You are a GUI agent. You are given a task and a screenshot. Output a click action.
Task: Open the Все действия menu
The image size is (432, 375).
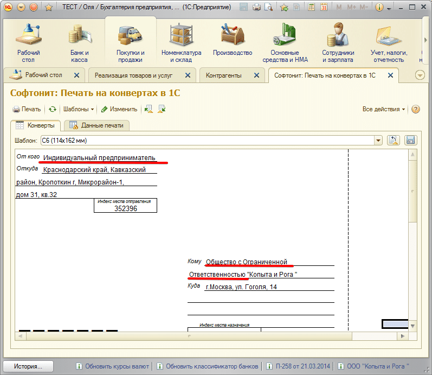click(384, 109)
